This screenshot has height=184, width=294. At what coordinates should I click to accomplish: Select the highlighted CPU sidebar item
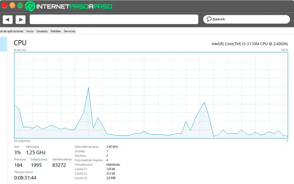pos(3,44)
